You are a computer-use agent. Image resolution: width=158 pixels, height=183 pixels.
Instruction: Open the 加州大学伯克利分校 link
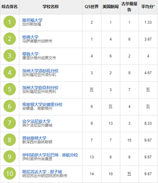click(40, 87)
